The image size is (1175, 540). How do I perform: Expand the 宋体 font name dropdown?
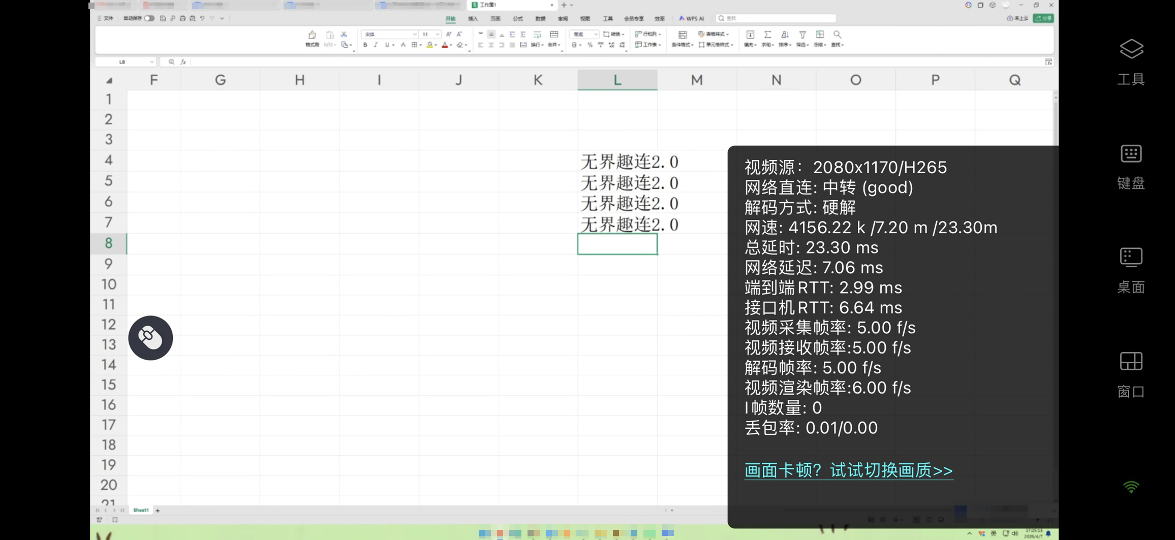[x=414, y=35]
